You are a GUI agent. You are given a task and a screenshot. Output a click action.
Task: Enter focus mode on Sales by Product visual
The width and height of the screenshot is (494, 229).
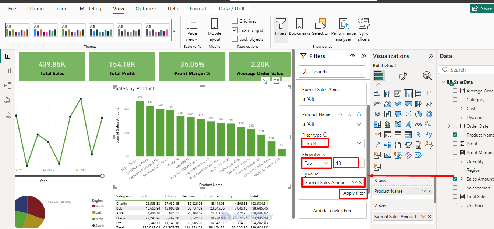pos(276,81)
